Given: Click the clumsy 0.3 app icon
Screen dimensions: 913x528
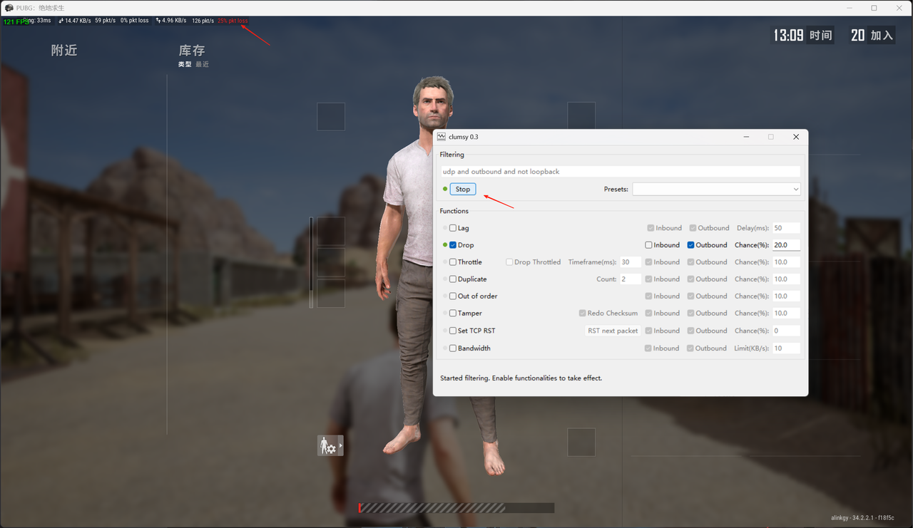Looking at the screenshot, I should coord(442,137).
